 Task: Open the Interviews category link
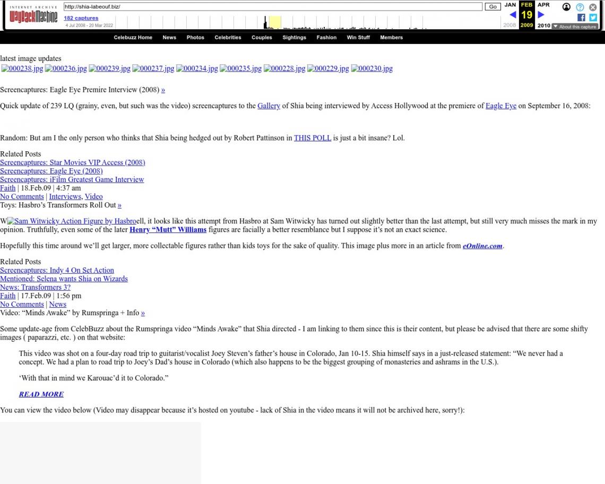tap(65, 196)
